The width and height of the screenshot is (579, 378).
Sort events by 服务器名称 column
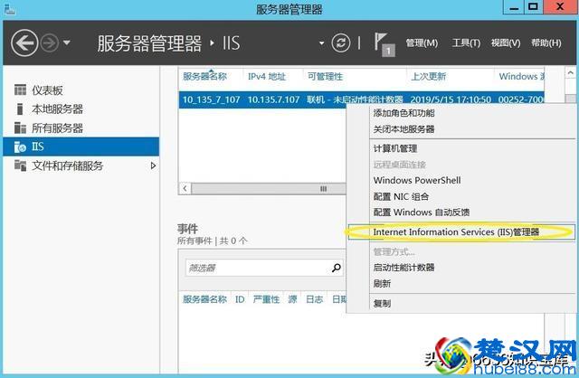click(205, 299)
